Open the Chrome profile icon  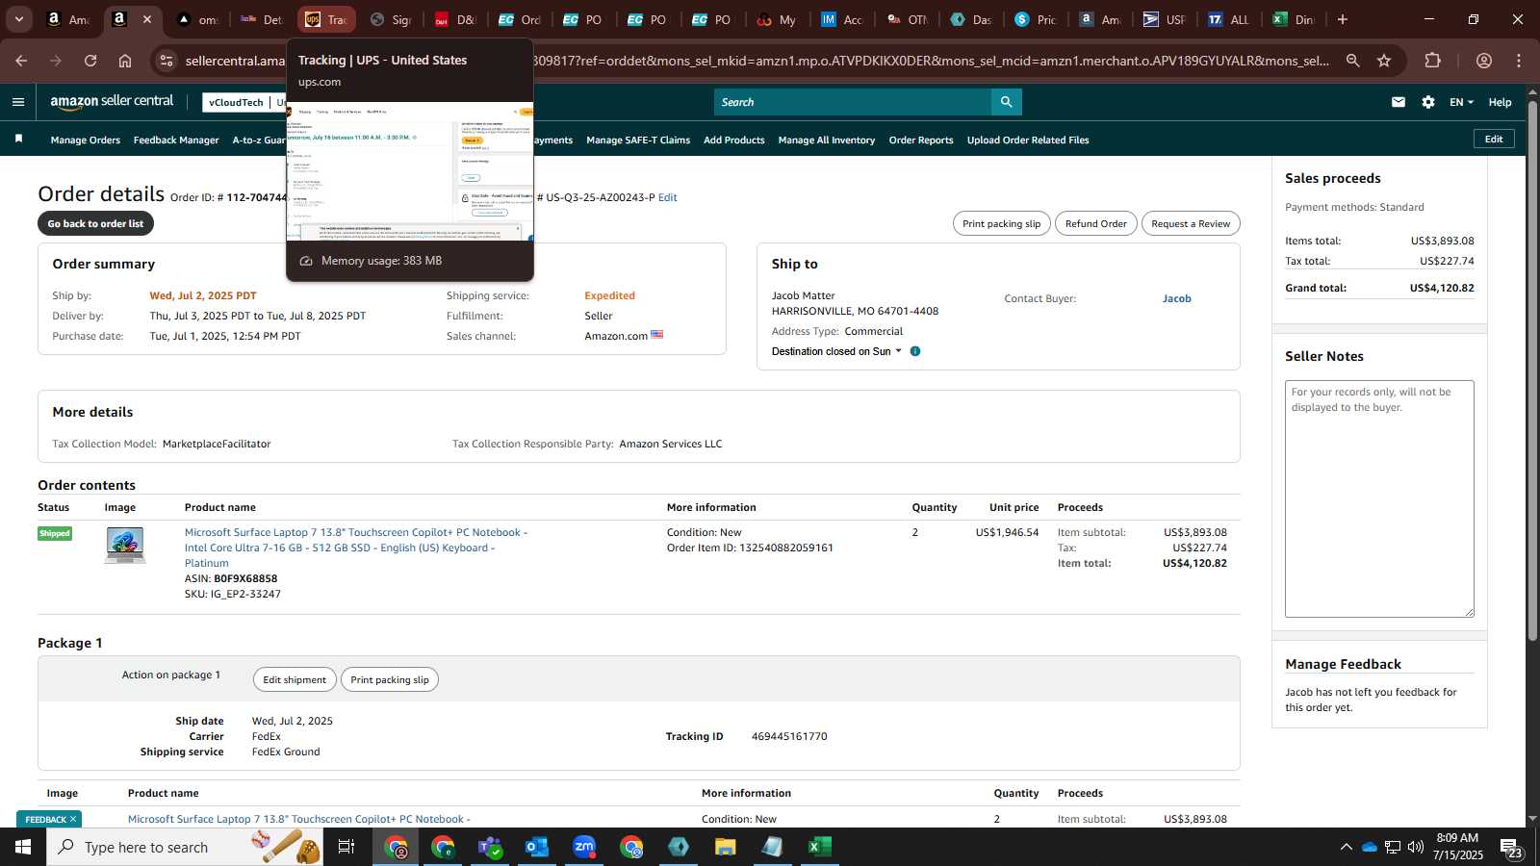(x=1484, y=61)
